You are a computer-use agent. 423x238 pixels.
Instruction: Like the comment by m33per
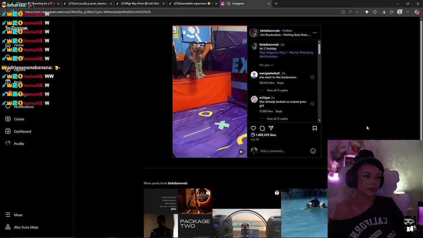tap(312, 104)
